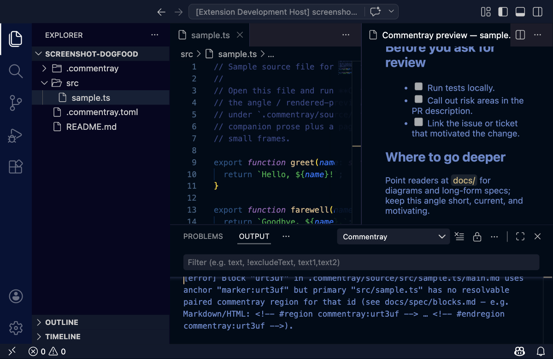This screenshot has height=359, width=553.
Task: Open more actions for the sample.ts editor group
Action: [346, 35]
